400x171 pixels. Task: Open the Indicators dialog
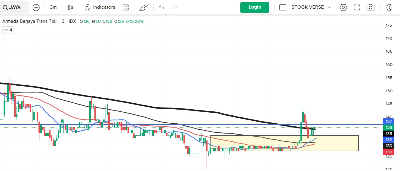(x=100, y=7)
